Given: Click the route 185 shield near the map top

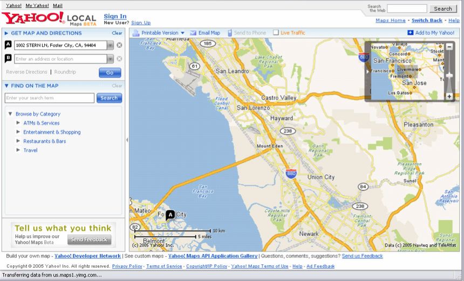Looking at the screenshot, I should pyautogui.click(x=208, y=44).
